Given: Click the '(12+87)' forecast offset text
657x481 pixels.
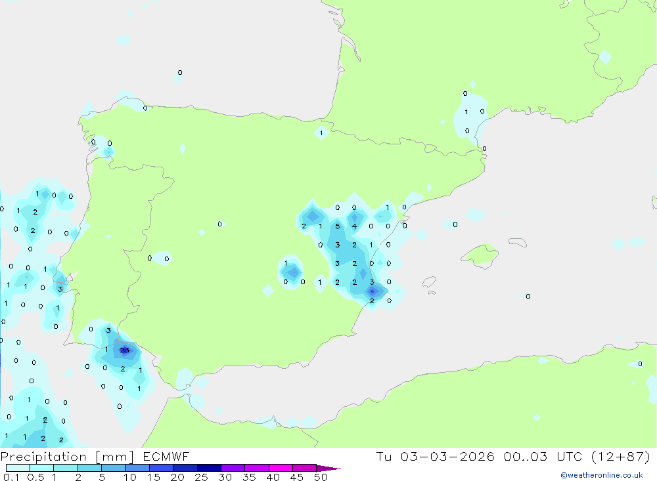Looking at the screenshot, I should click(x=621, y=457).
